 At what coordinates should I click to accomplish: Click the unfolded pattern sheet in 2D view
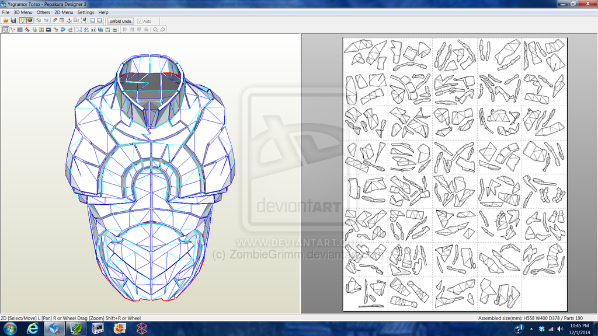[455, 174]
